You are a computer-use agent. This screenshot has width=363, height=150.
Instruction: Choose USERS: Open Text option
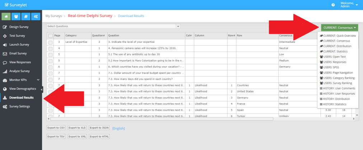point(333,57)
